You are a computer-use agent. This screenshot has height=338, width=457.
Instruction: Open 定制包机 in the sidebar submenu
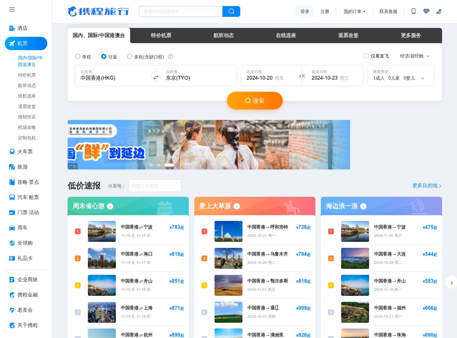coord(27,138)
